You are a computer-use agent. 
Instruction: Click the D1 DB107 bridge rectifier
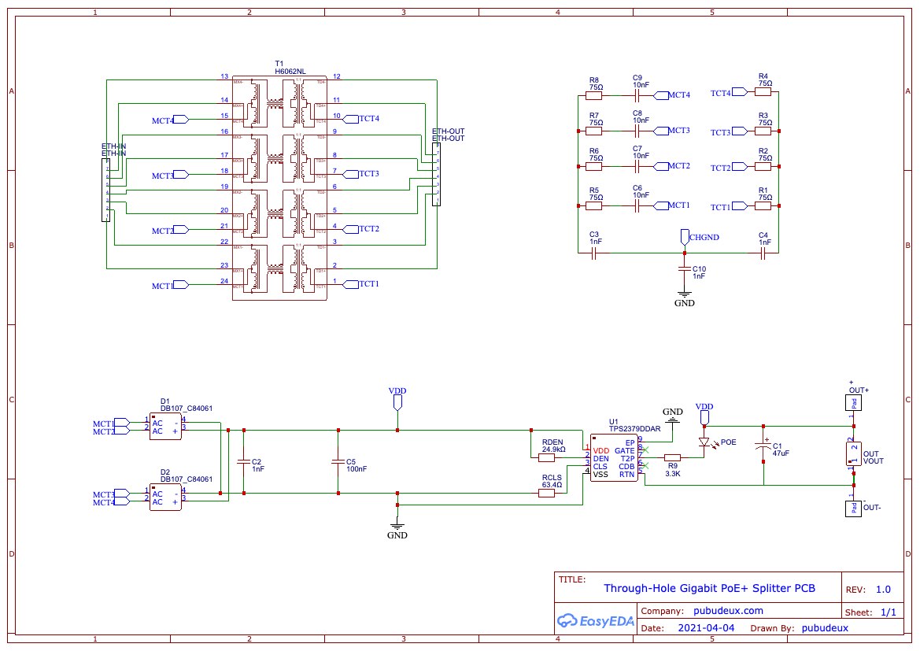[x=165, y=426]
